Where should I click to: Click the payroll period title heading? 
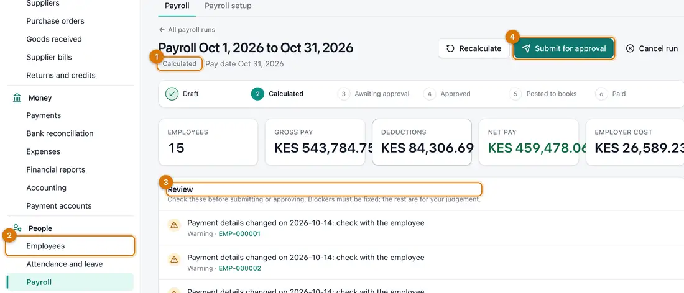pyautogui.click(x=256, y=47)
